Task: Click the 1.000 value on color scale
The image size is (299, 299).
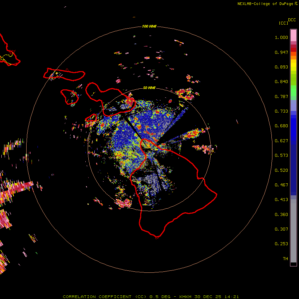Action: pos(281,37)
